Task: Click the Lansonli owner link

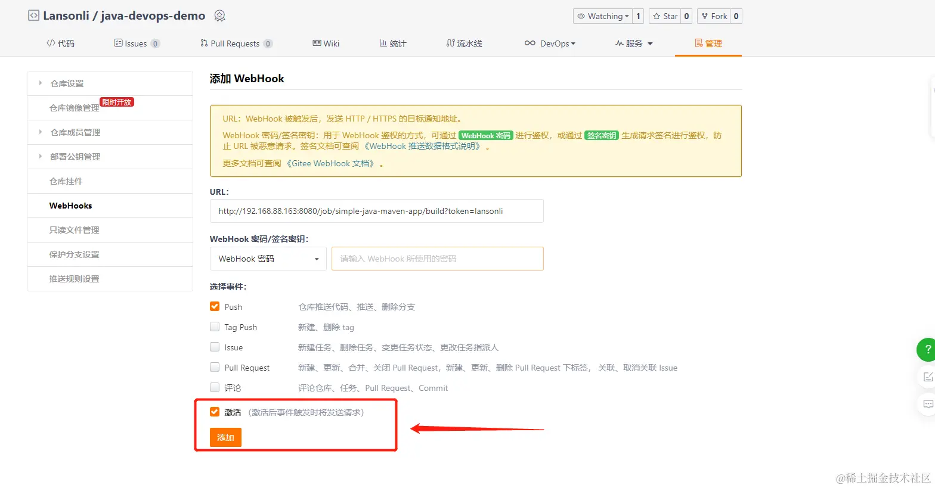Action: click(66, 16)
